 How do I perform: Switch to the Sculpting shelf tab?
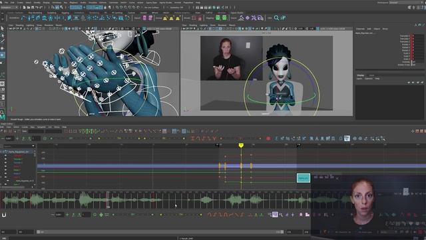52,13
